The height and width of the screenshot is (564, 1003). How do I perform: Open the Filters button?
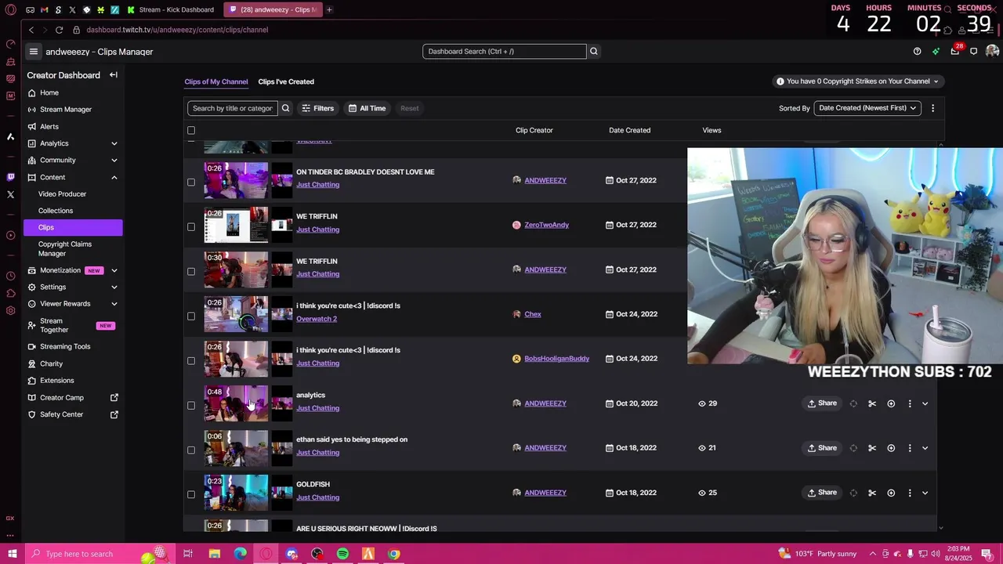[318, 108]
